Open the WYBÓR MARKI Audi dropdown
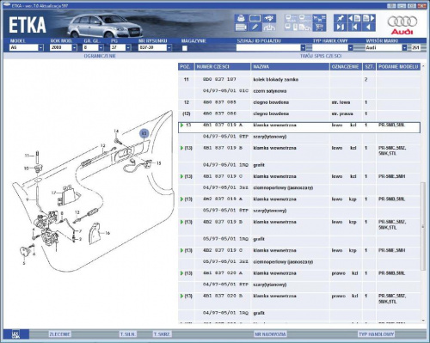This screenshot has width=430, height=343. [x=404, y=47]
